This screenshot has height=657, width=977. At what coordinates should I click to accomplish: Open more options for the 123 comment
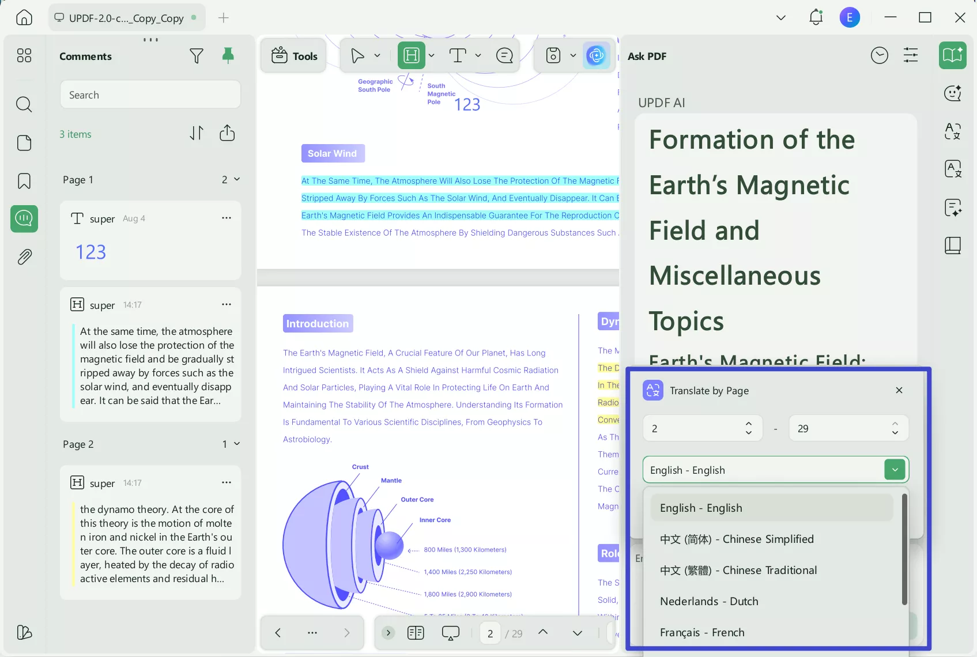(227, 218)
